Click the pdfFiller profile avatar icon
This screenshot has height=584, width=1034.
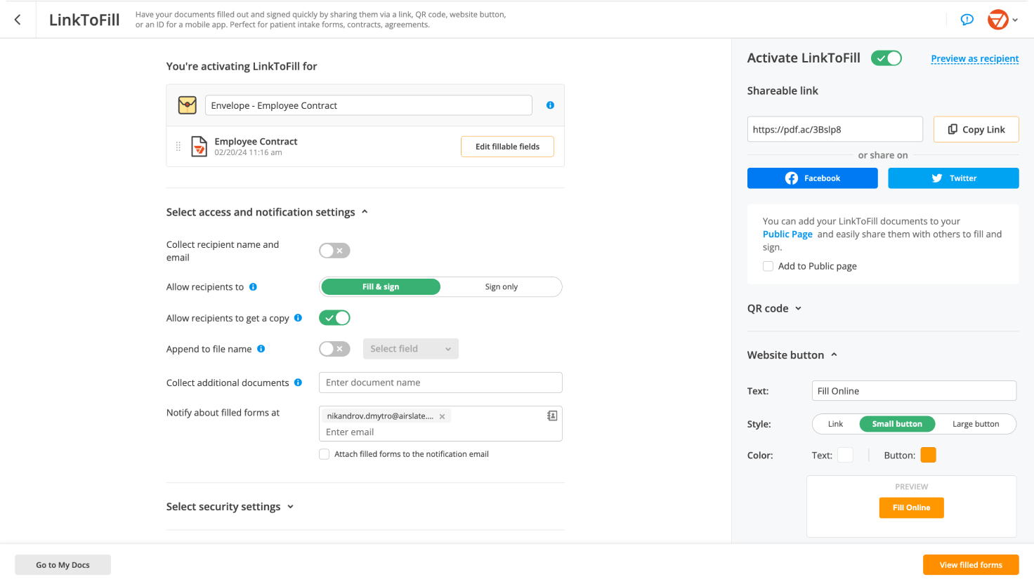(x=997, y=20)
